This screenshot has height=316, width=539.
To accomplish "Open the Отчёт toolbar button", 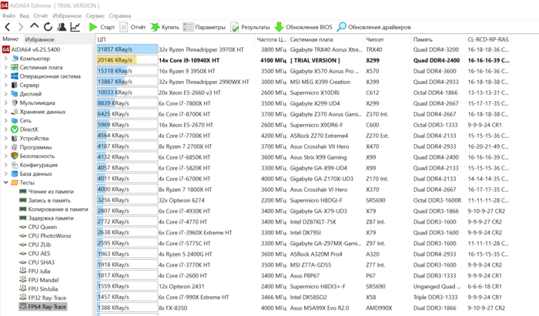I will click(x=132, y=27).
